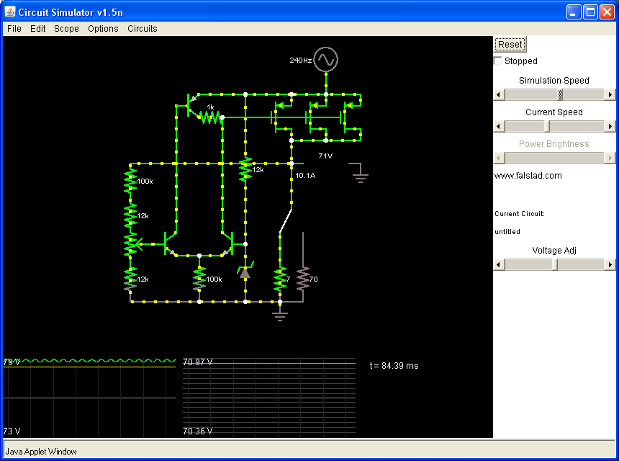Select the Zener diode symbol

pyautogui.click(x=245, y=272)
